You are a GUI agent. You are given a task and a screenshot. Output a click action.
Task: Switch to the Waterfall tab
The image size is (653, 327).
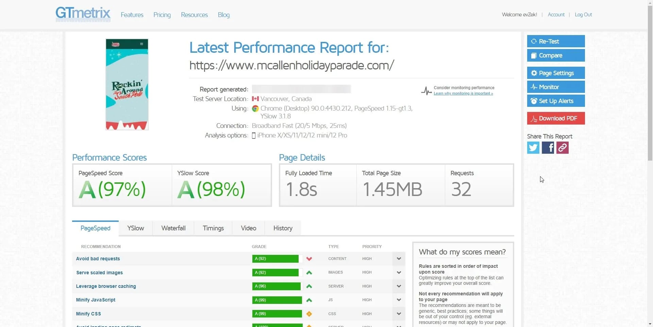pos(173,228)
